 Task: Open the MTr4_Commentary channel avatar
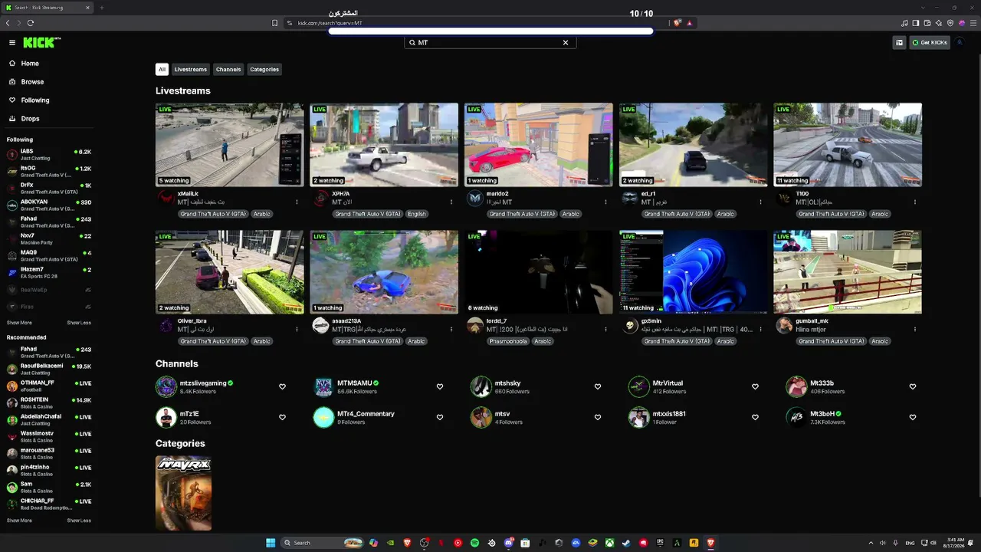(x=323, y=417)
